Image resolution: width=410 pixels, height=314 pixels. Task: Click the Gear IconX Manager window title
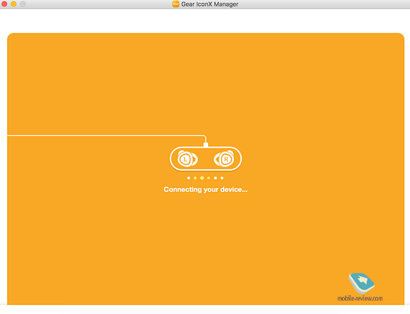tap(209, 4)
